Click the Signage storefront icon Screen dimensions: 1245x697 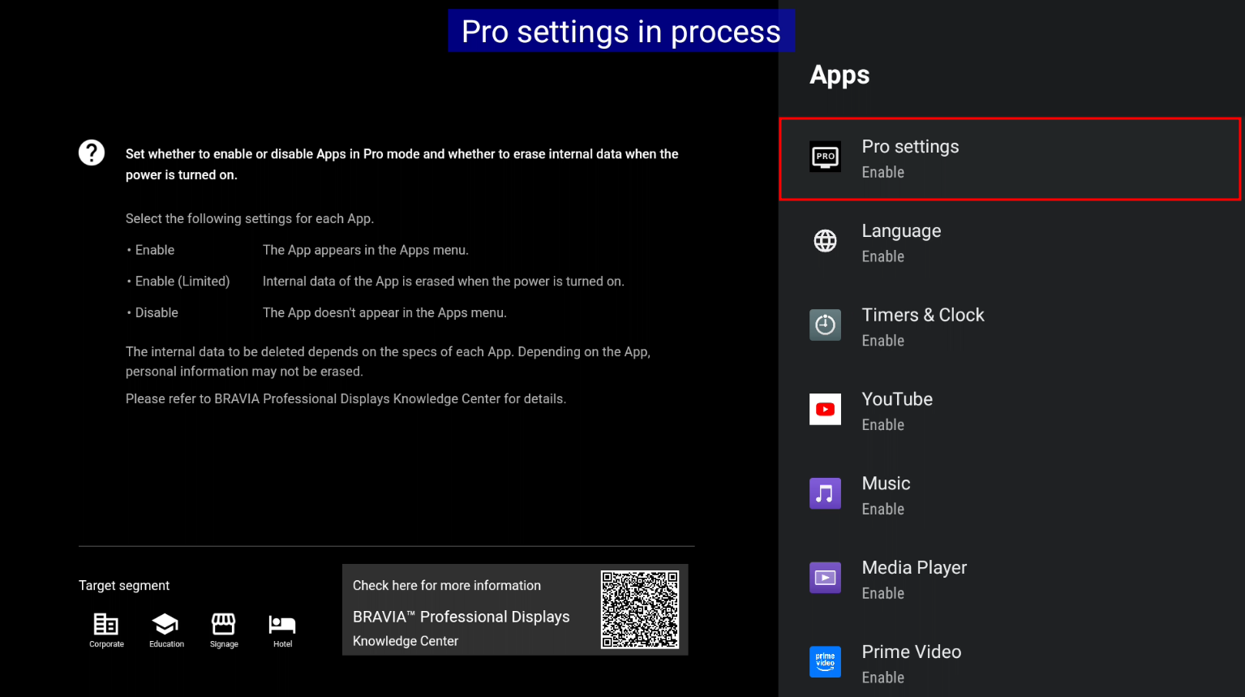click(x=224, y=624)
